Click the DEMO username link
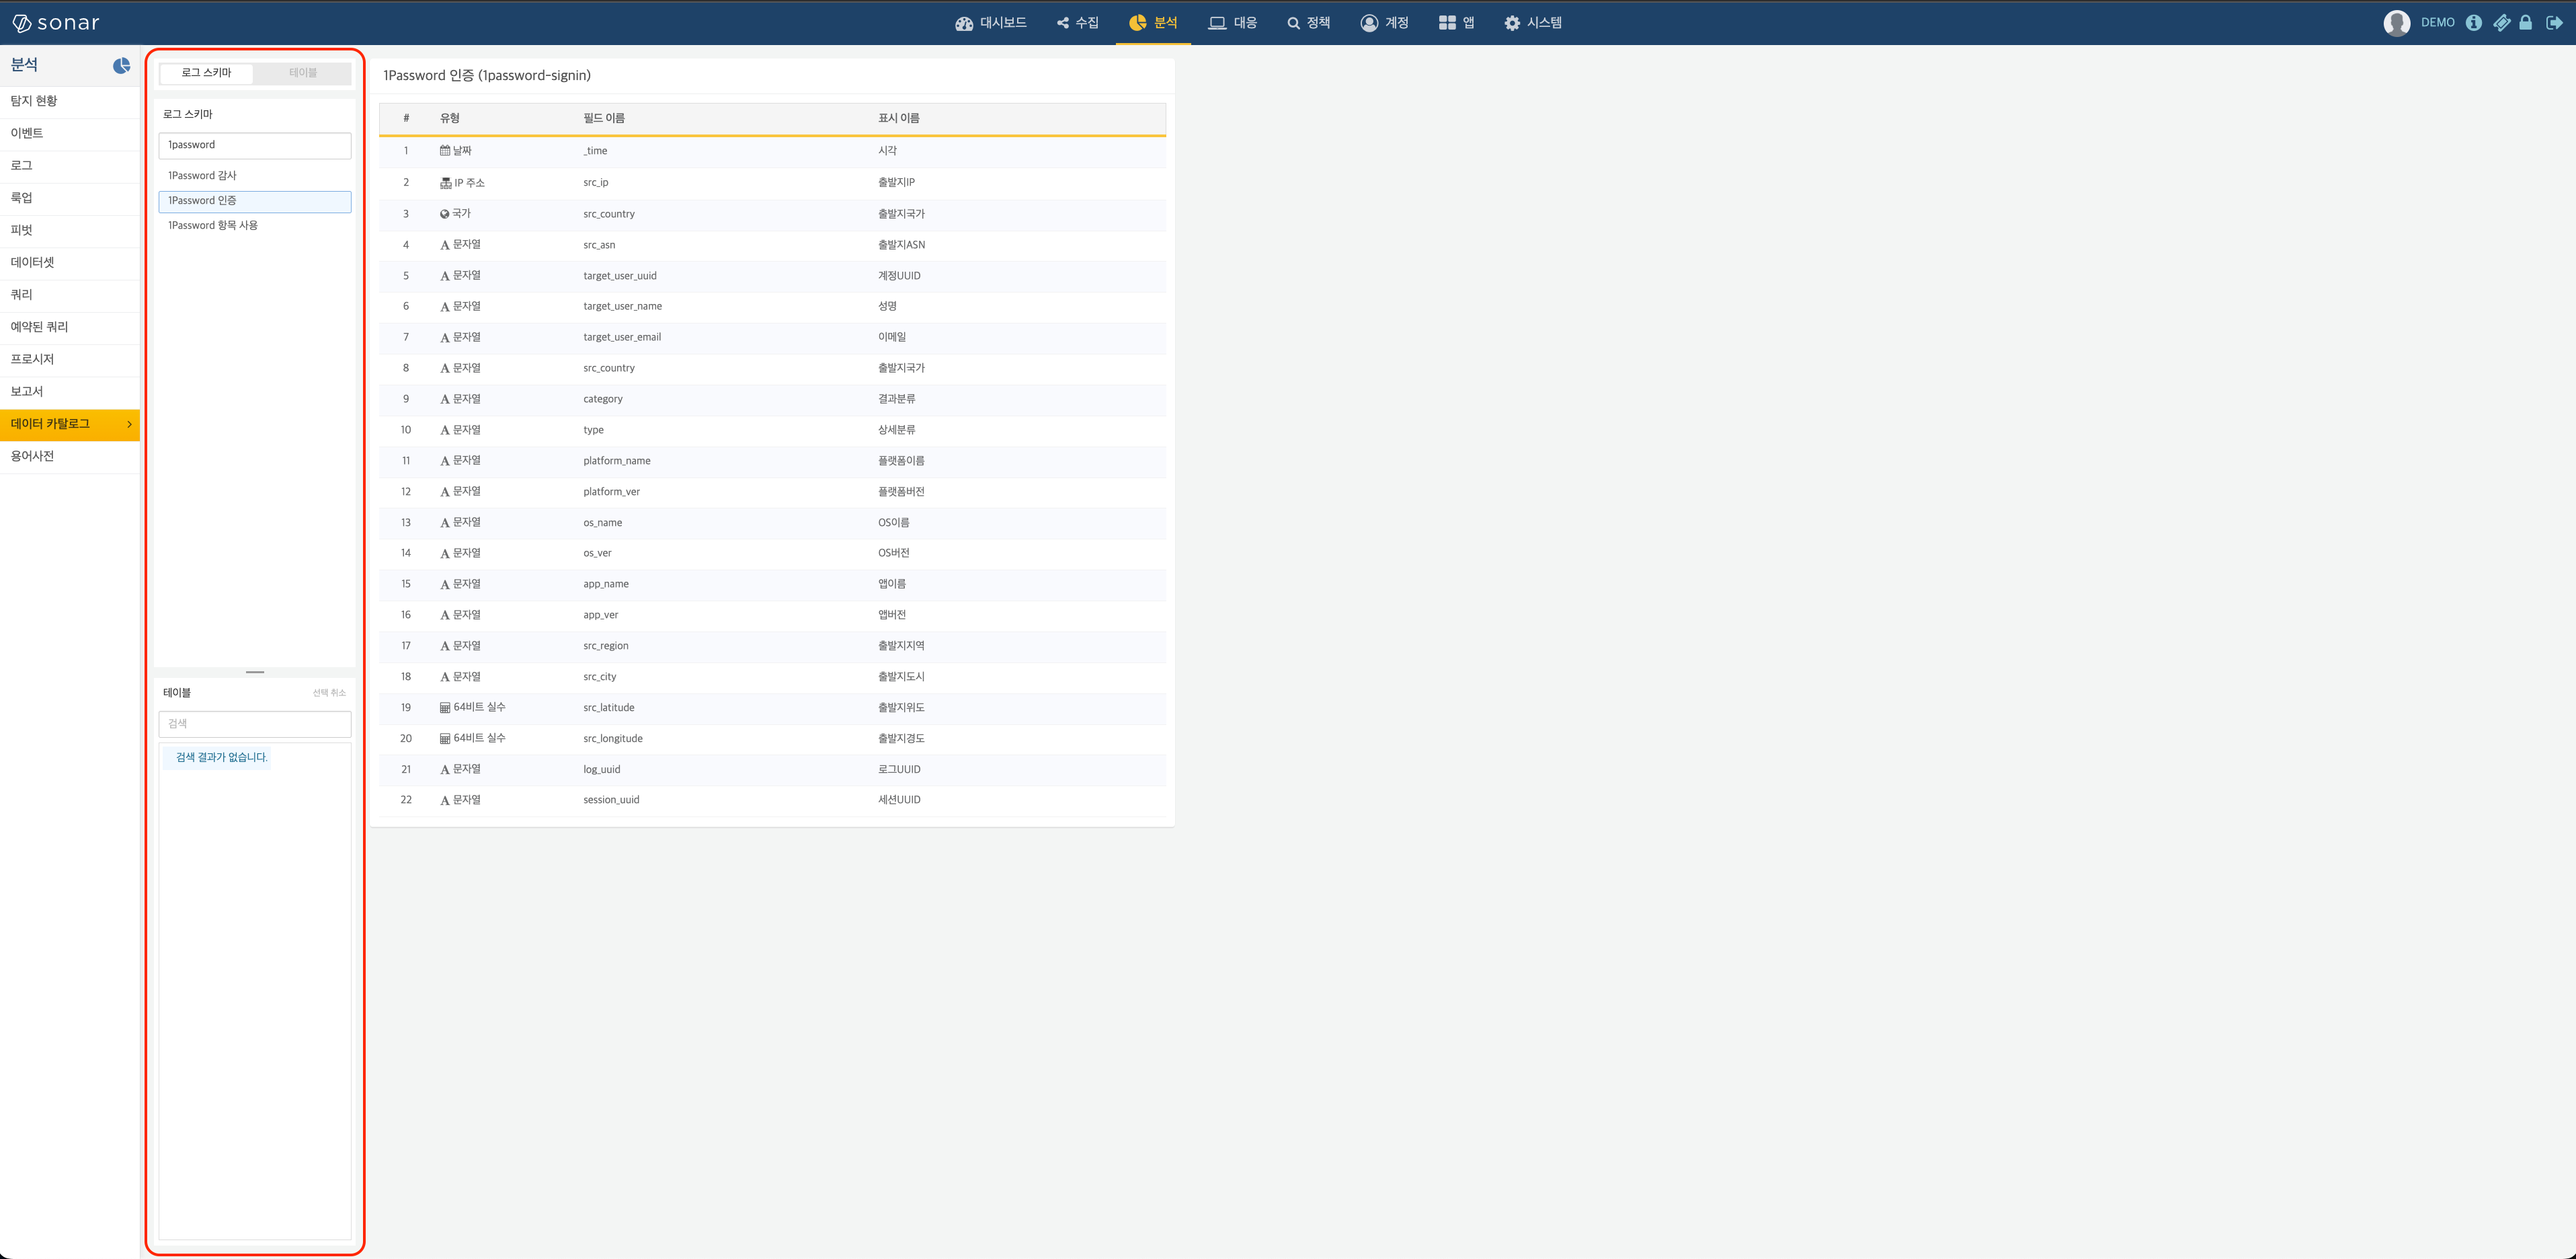Image resolution: width=2576 pixels, height=1259 pixels. coord(2437,22)
